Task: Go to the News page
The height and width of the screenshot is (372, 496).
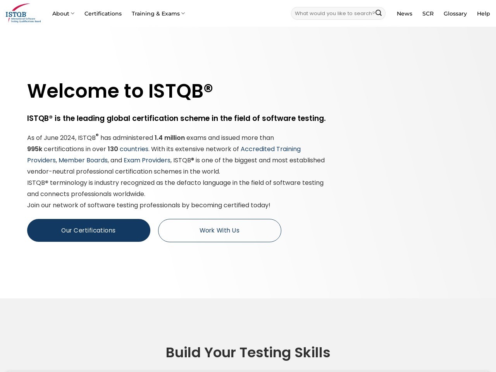Action: pyautogui.click(x=405, y=14)
